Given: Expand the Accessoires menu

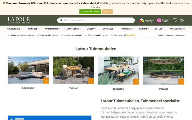Looking at the screenshot, I should coord(177,29).
